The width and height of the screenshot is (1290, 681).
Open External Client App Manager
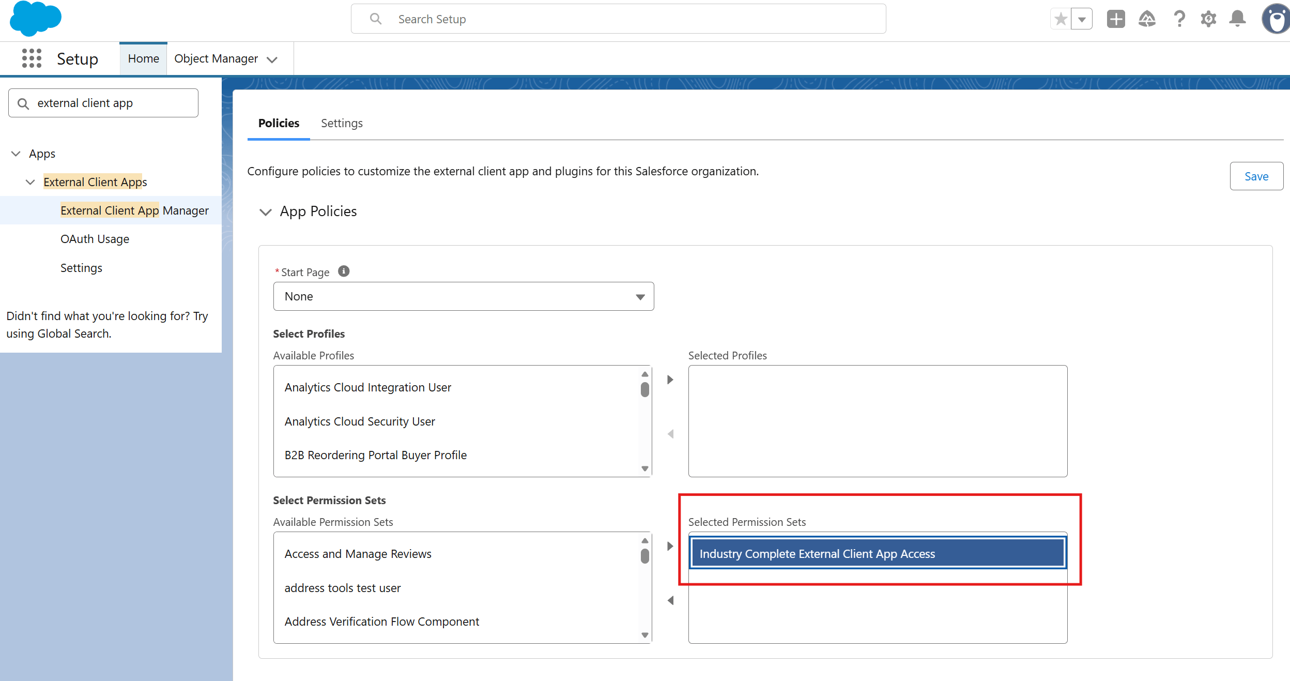click(x=134, y=210)
